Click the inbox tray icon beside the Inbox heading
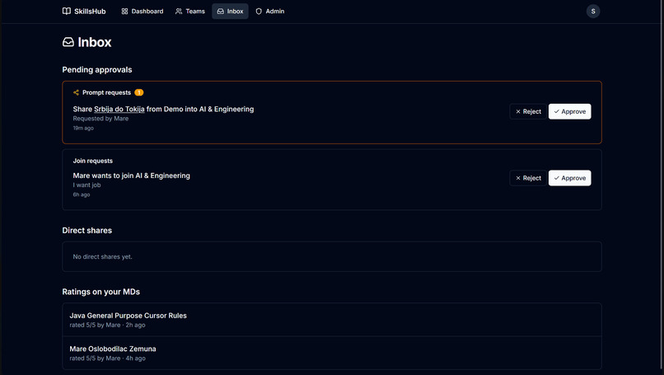This screenshot has height=375, width=664. tap(68, 42)
